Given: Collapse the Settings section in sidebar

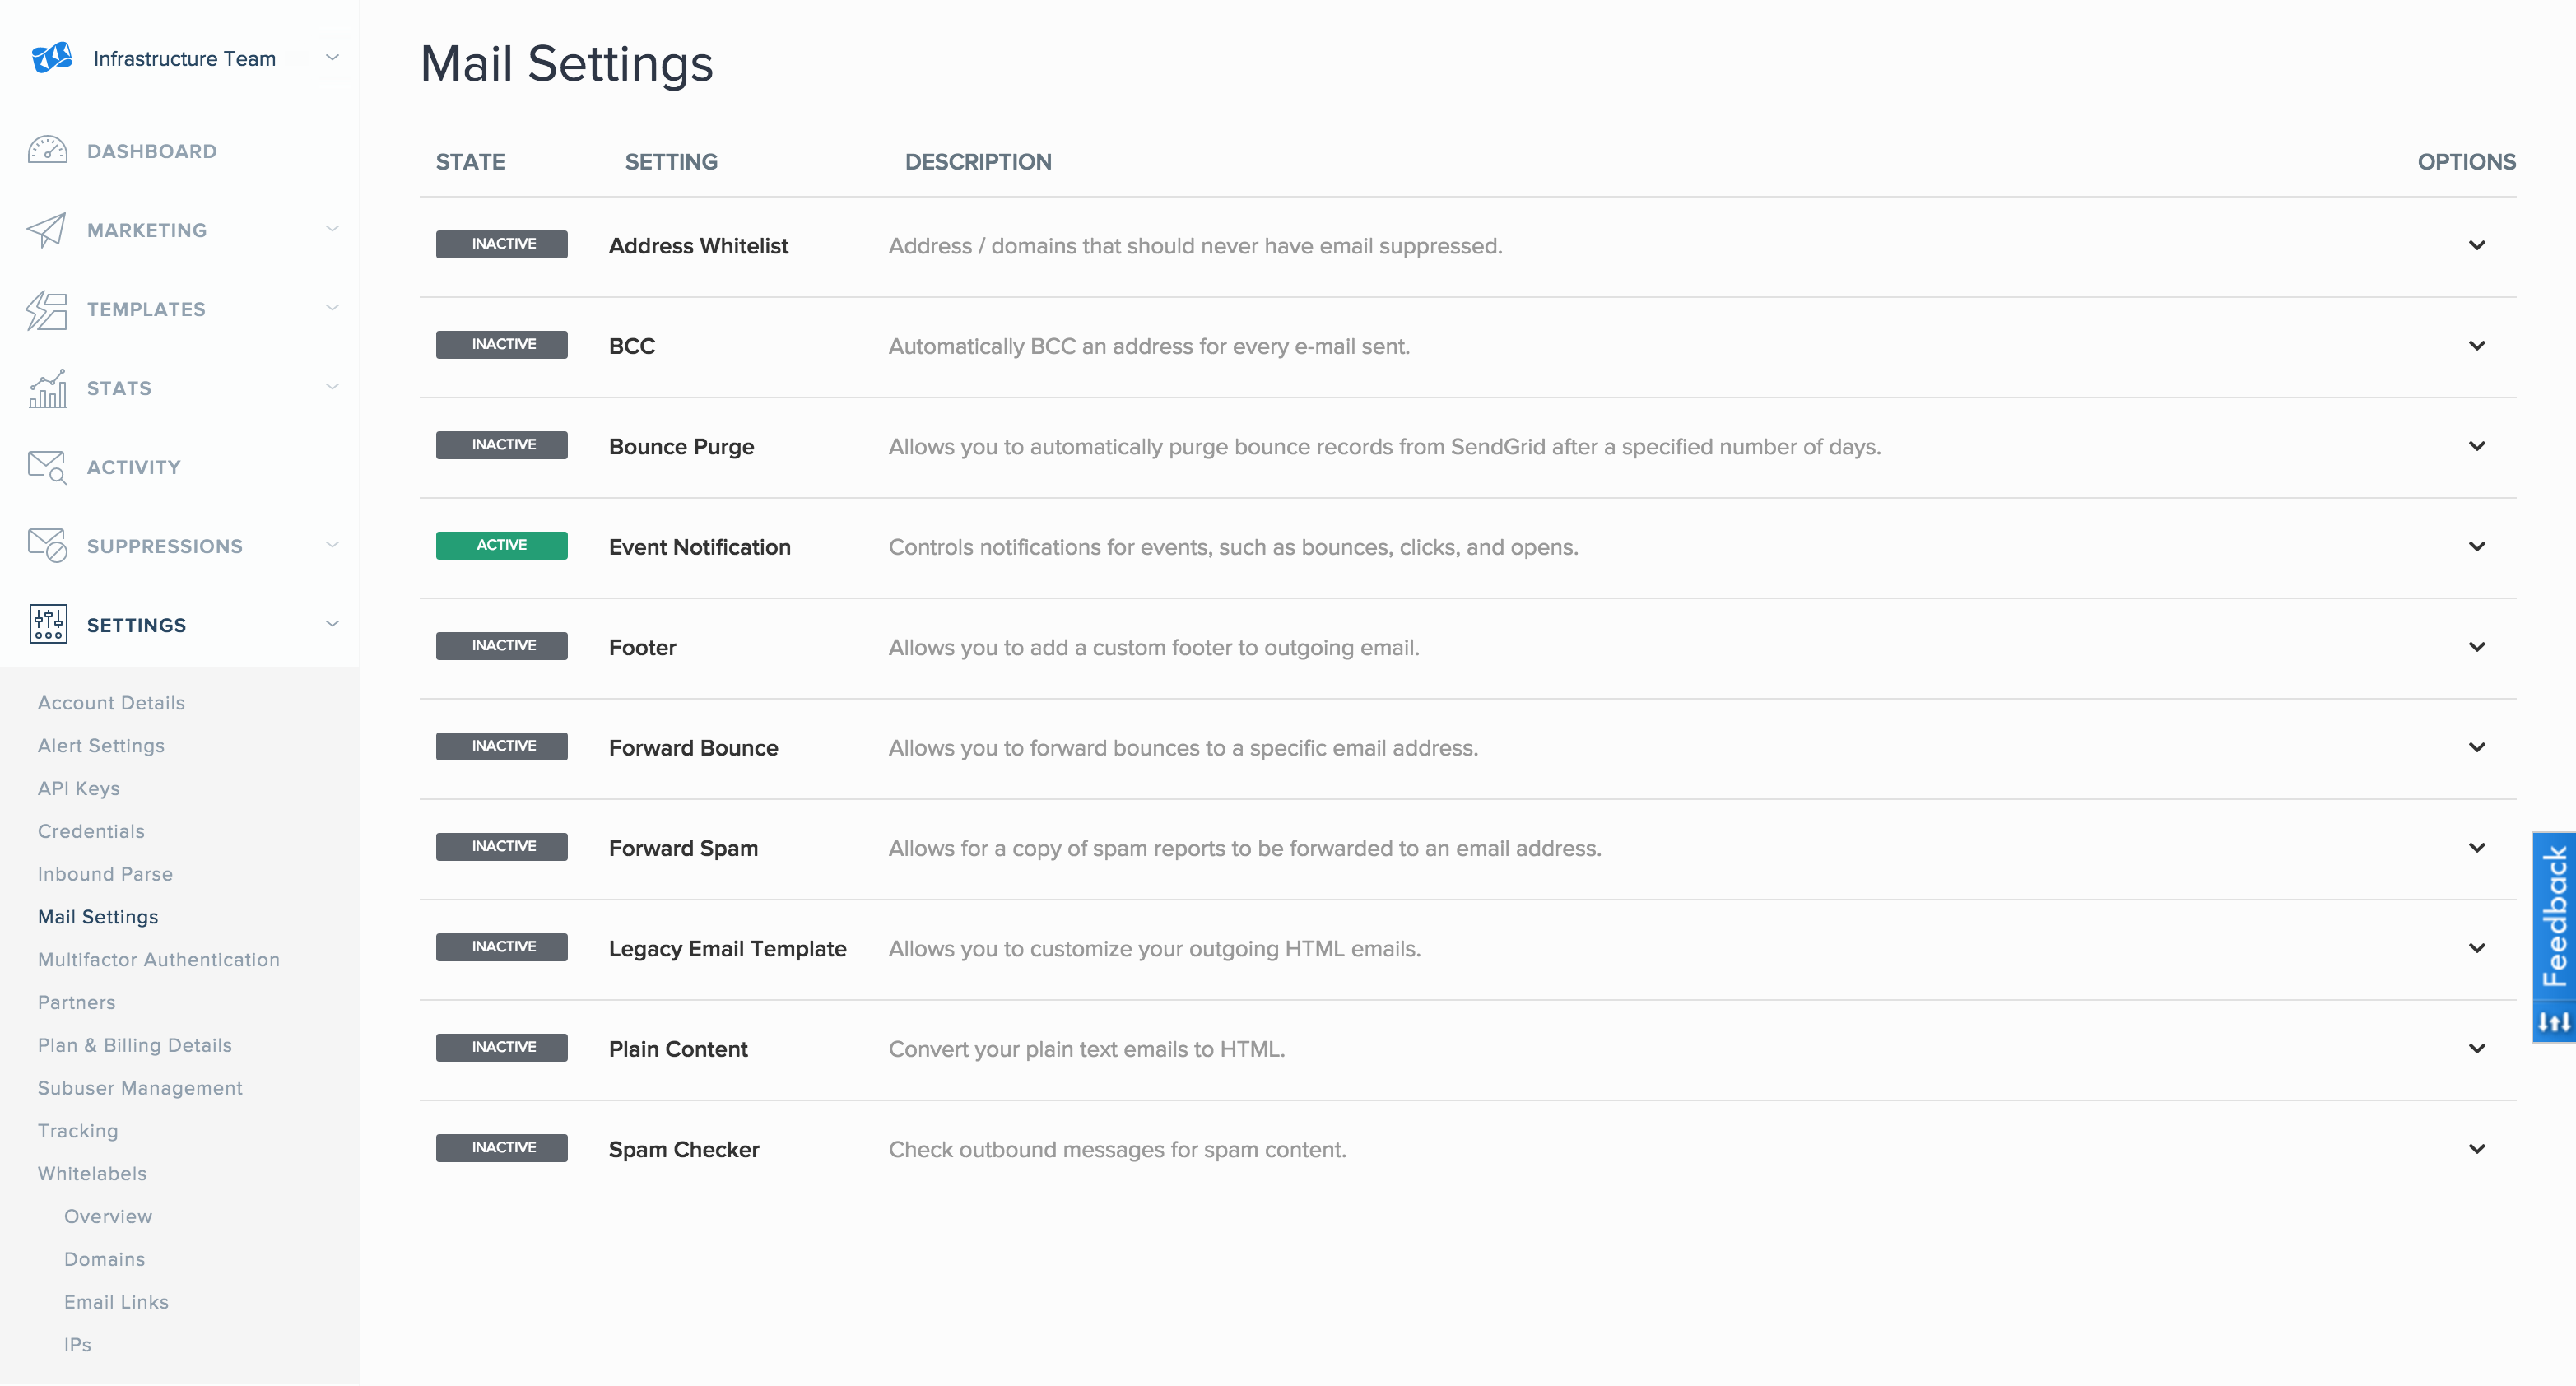Looking at the screenshot, I should pyautogui.click(x=332, y=624).
